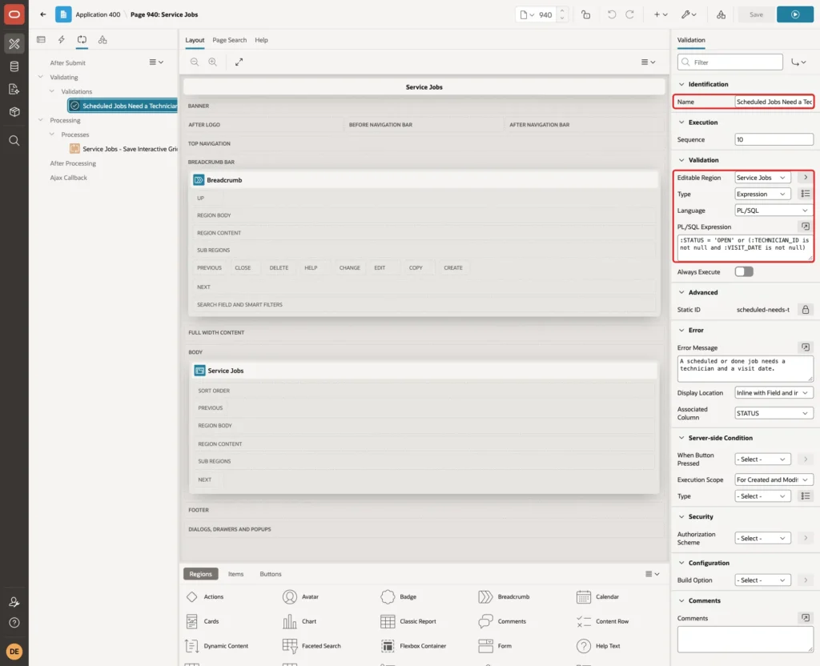Click the Sequence input field
The image size is (820, 666).
(774, 139)
